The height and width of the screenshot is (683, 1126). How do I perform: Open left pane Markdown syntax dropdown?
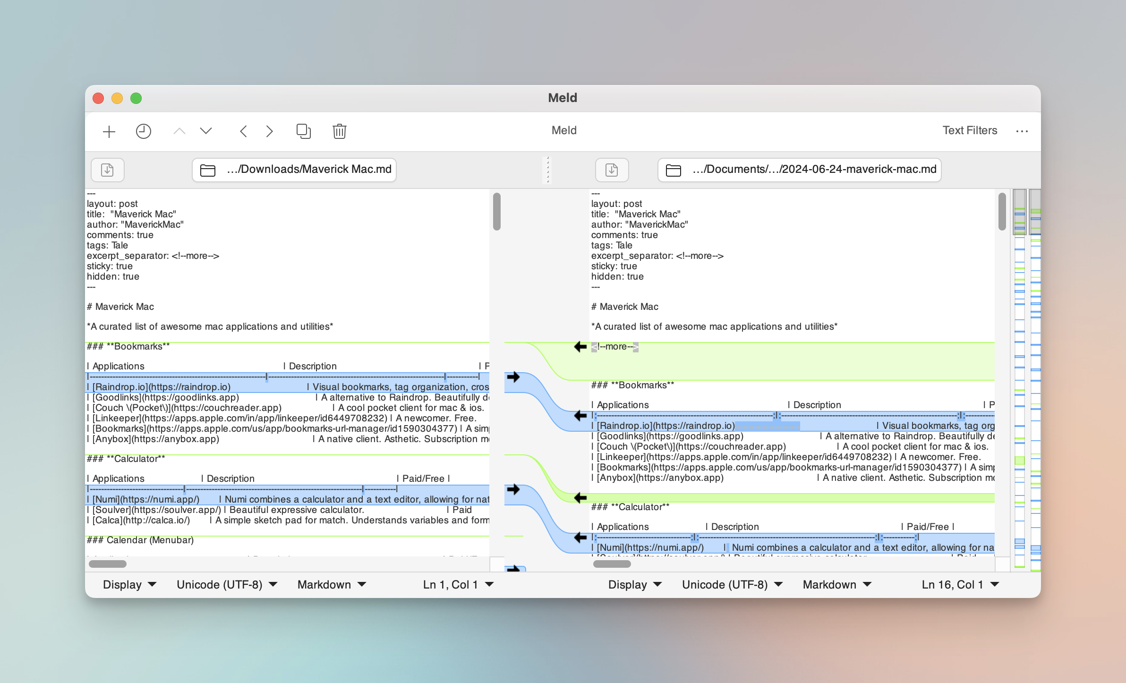point(332,585)
